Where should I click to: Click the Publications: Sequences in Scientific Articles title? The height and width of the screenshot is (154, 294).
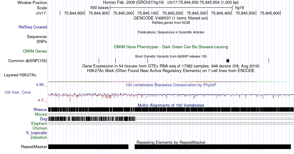click(171, 32)
